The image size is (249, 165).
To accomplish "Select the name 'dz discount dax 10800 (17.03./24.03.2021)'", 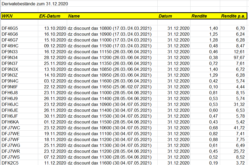I will click(x=110, y=28).
